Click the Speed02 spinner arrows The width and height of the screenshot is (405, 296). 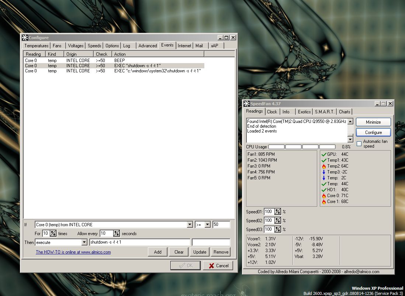tap(278, 220)
